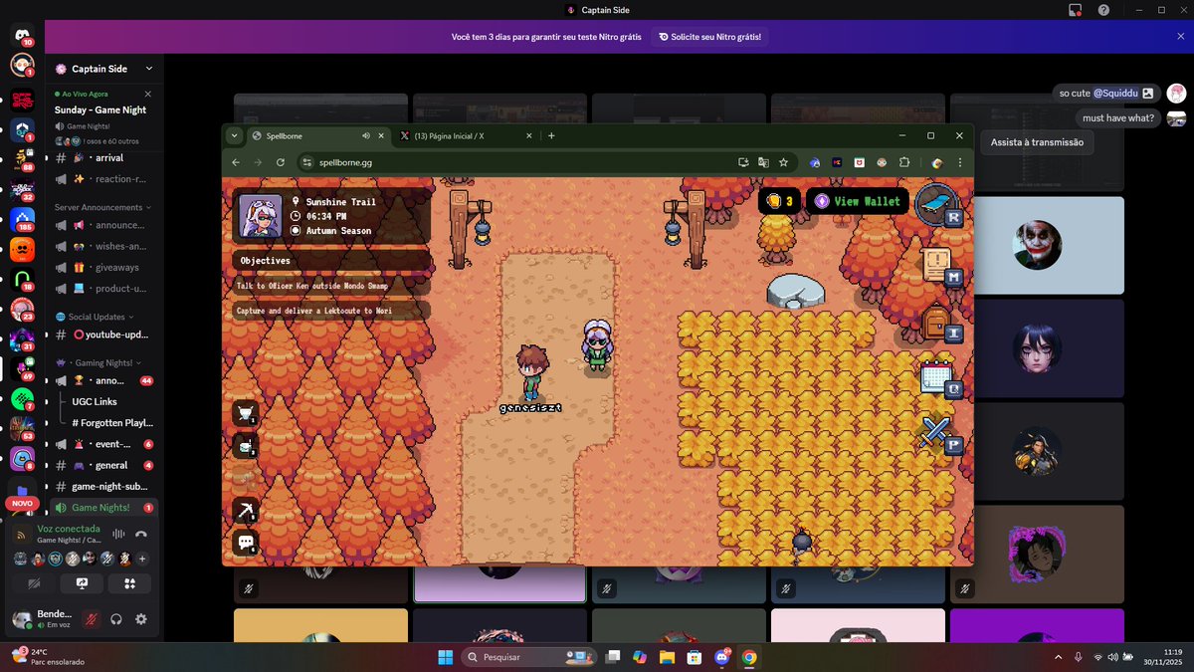
Task: Collapse the Server Announcements category
Action: [101, 207]
